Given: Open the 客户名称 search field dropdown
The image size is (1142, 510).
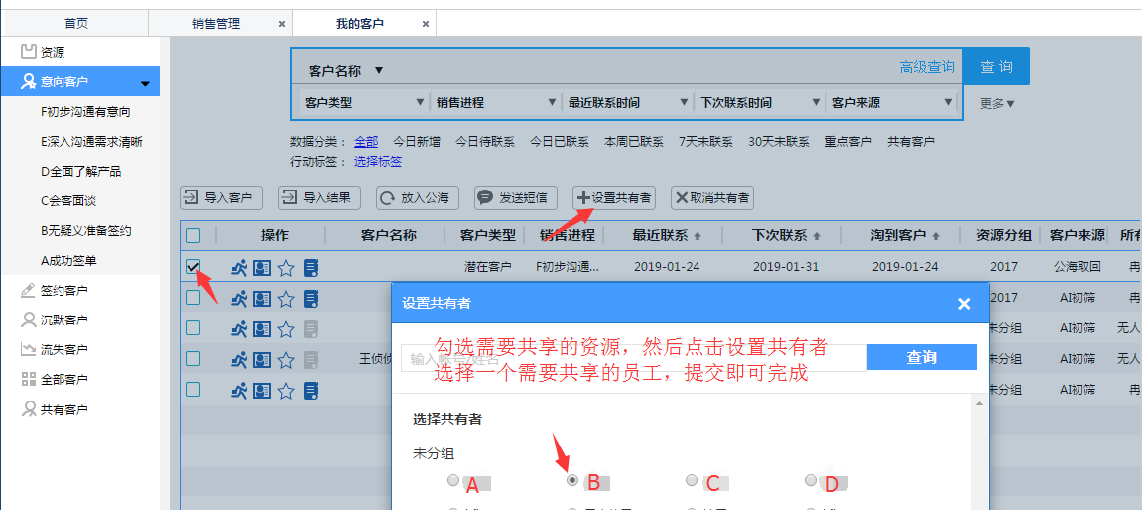Looking at the screenshot, I should 379,70.
